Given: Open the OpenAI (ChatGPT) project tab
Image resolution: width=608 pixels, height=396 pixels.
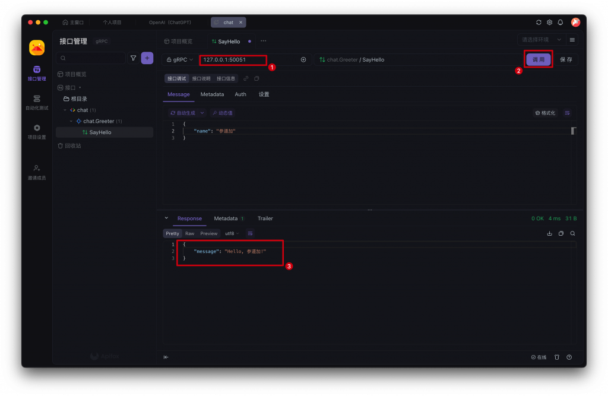Looking at the screenshot, I should [170, 23].
